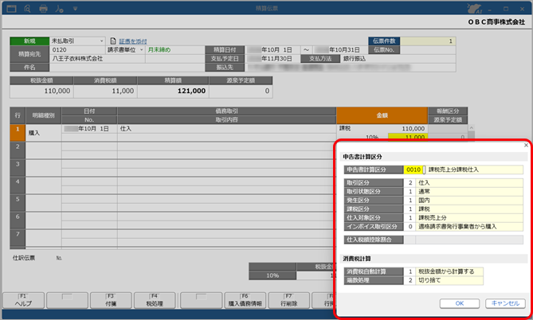
Task: Click the row 1 date cell 10月 1日
Action: (x=89, y=129)
